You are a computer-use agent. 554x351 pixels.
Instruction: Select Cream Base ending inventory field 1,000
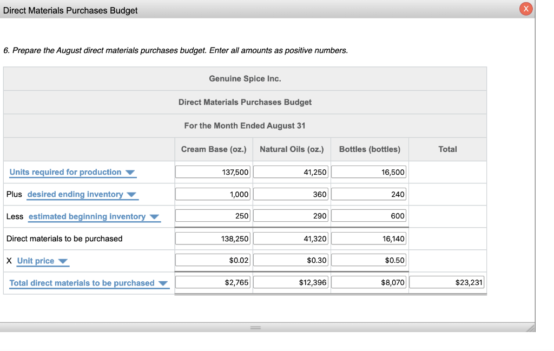point(213,194)
